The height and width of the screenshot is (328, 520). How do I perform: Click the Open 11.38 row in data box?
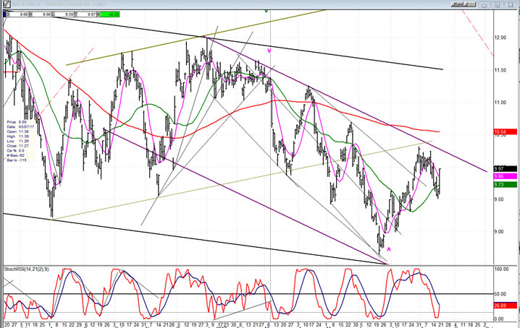pyautogui.click(x=17, y=131)
